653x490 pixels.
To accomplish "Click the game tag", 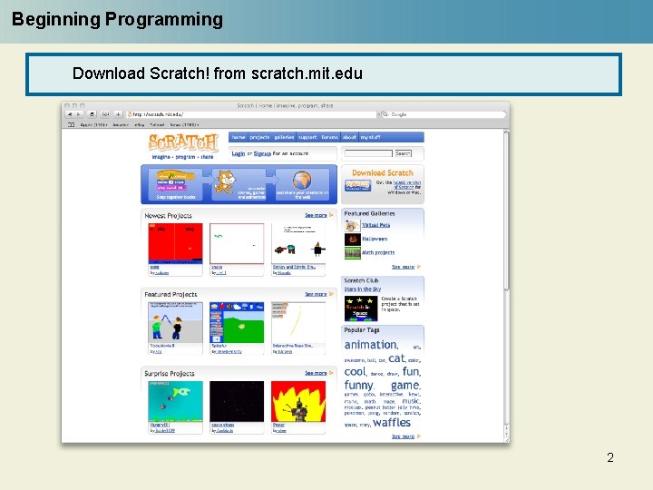I will (404, 386).
